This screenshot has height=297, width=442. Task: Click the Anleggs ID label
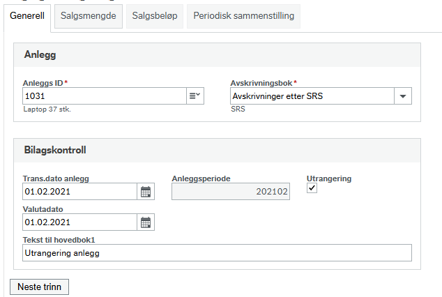(x=43, y=83)
